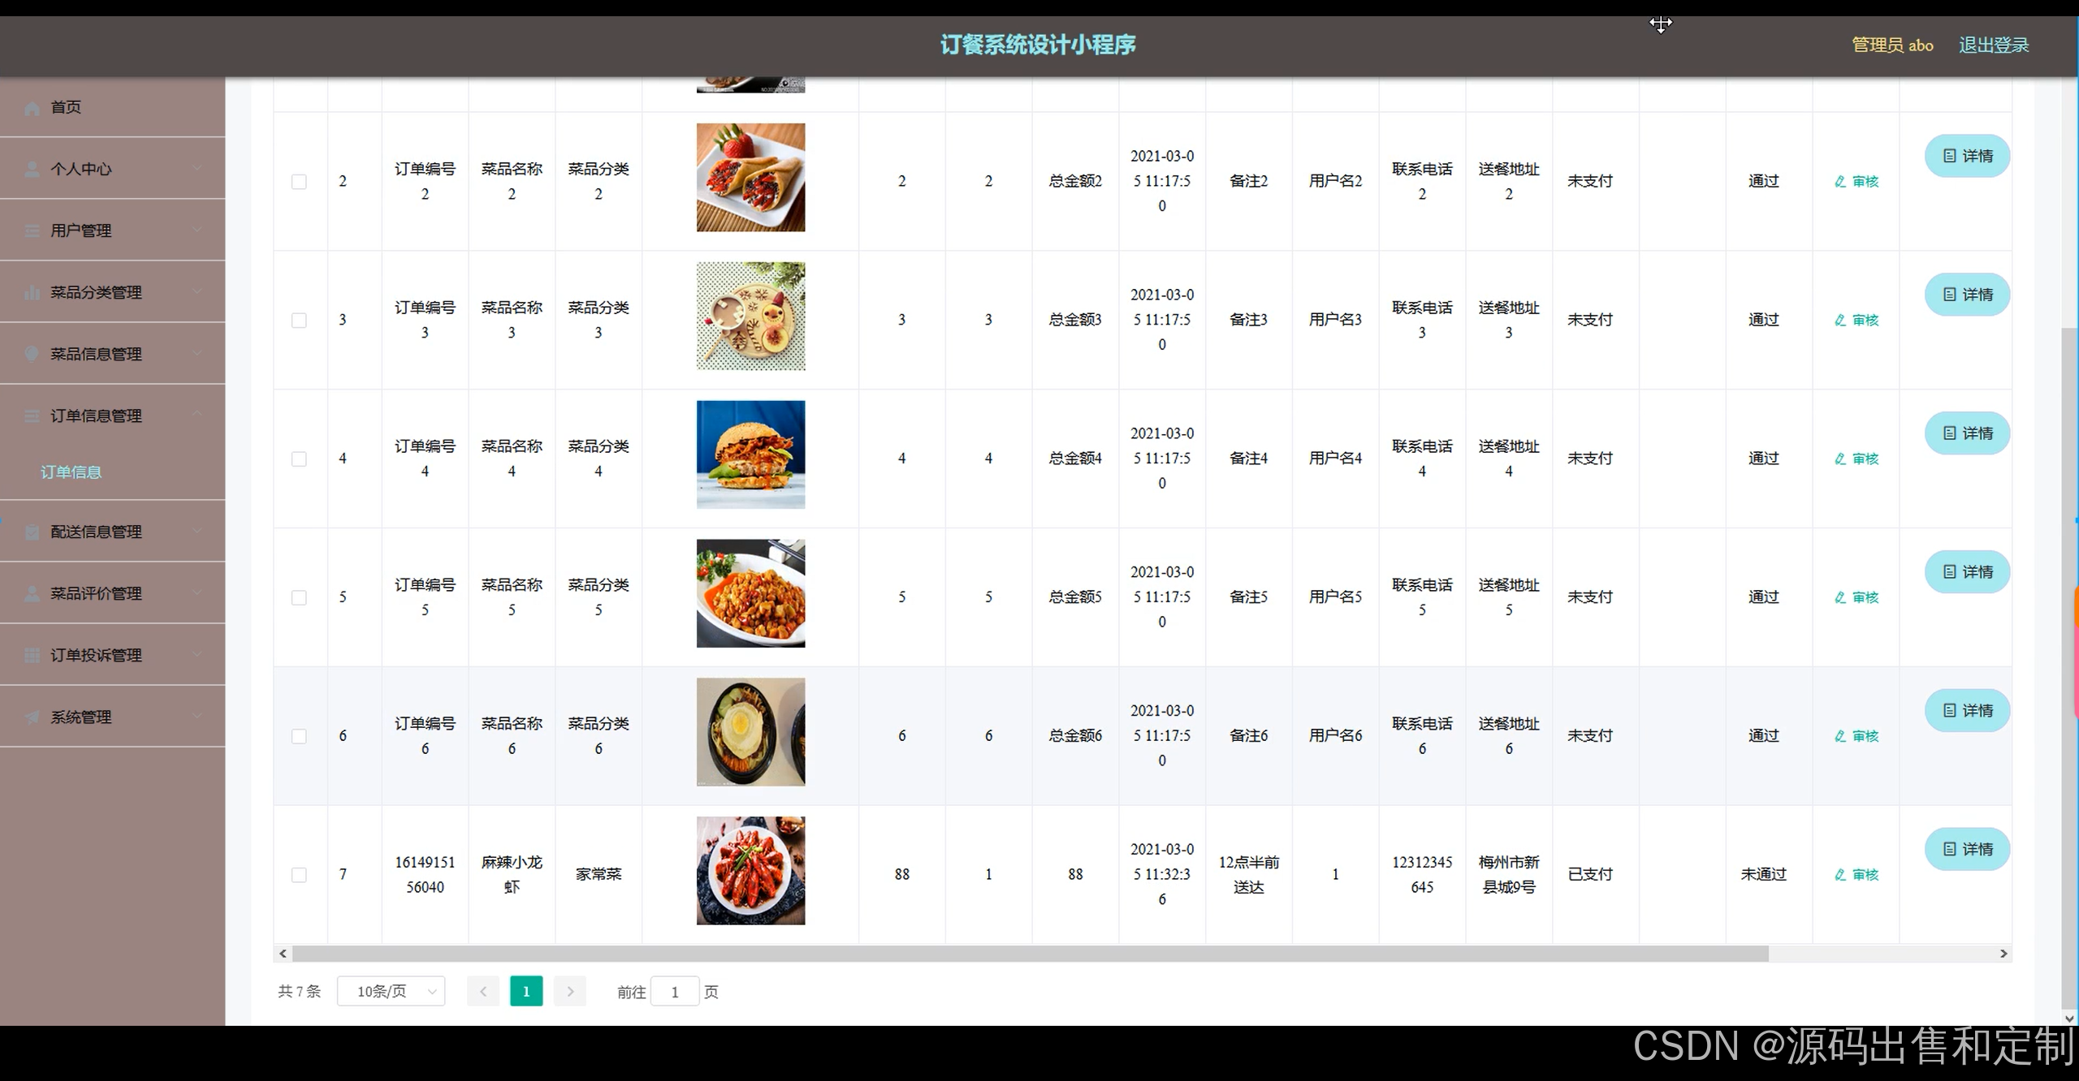The width and height of the screenshot is (2079, 1081).
Task: Click 审核 for the 未通过 order row 7
Action: (x=1856, y=875)
